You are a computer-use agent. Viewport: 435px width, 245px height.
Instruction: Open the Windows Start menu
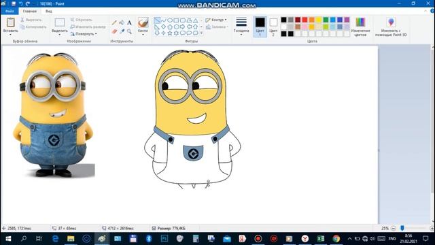(x=8, y=239)
